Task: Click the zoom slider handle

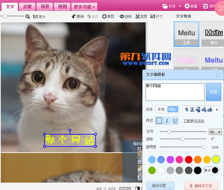Action: (5, 16)
